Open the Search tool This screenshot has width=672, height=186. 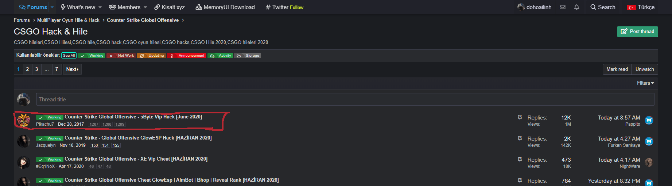pos(603,7)
